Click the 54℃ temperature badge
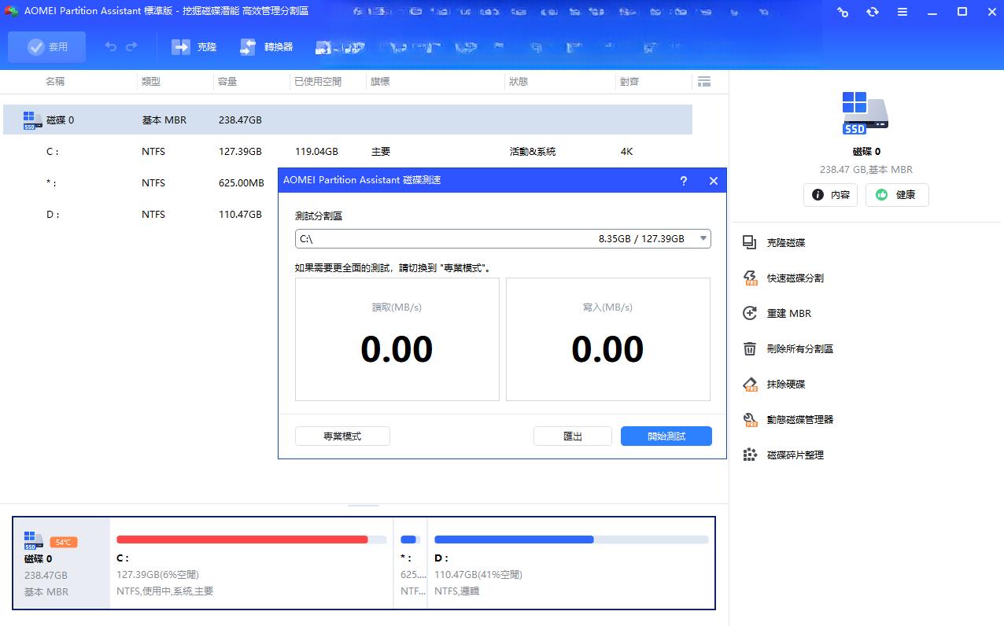Viewport: 1004px width, 626px height. 63,543
